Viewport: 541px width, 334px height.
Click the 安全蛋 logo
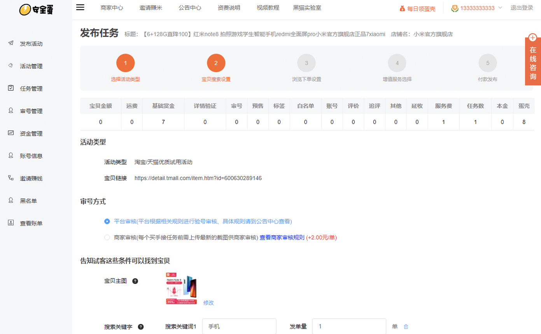pyautogui.click(x=36, y=10)
